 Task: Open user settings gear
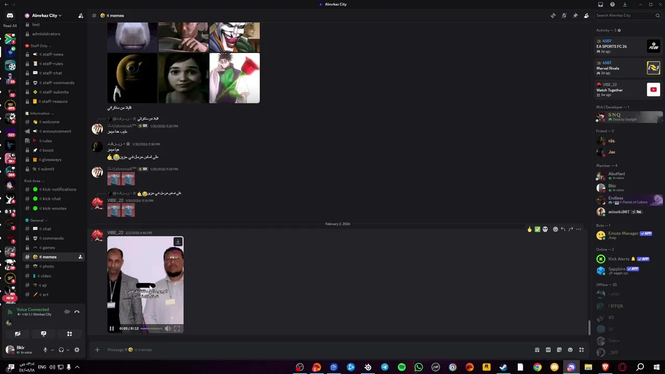click(x=77, y=350)
